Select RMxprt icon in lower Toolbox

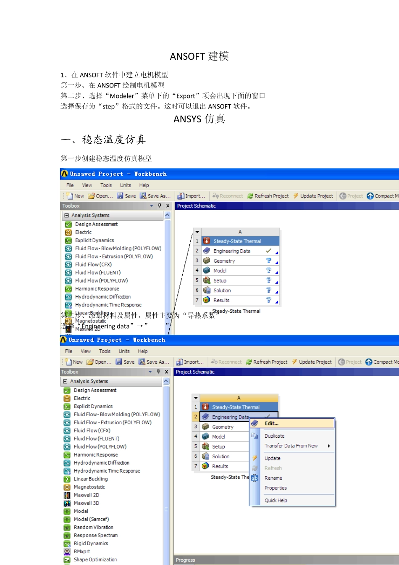click(67, 552)
